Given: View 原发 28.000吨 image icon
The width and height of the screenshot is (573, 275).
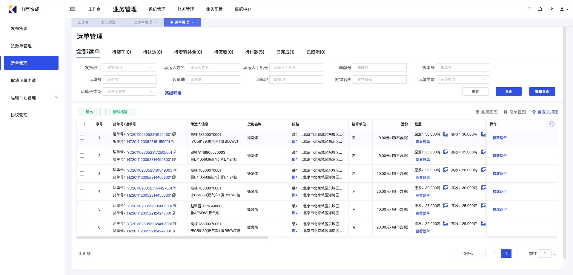Looking at the screenshot, I should pos(446,170).
